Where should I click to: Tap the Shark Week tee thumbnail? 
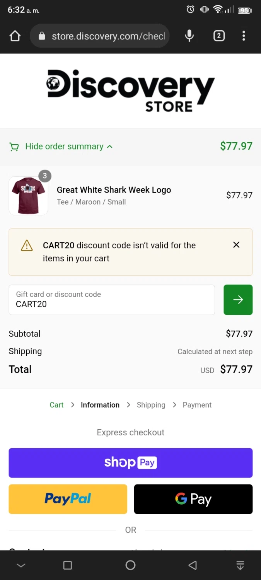point(28,195)
